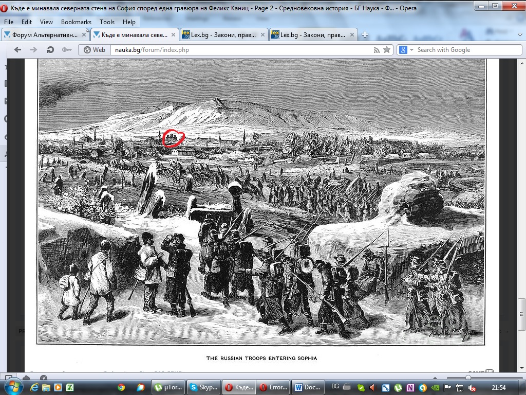Click the nauka.bg address field
The width and height of the screenshot is (526, 395).
[x=241, y=50]
